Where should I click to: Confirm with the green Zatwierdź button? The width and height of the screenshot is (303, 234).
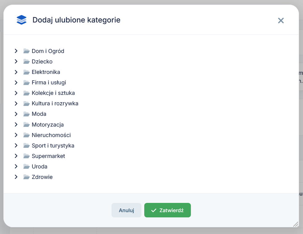pyautogui.click(x=167, y=210)
